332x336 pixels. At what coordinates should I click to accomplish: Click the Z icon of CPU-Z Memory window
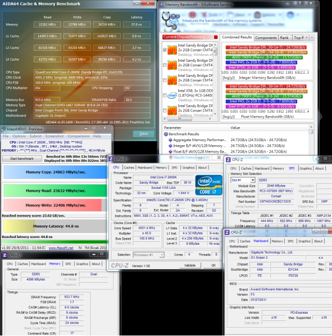(x=5, y=255)
